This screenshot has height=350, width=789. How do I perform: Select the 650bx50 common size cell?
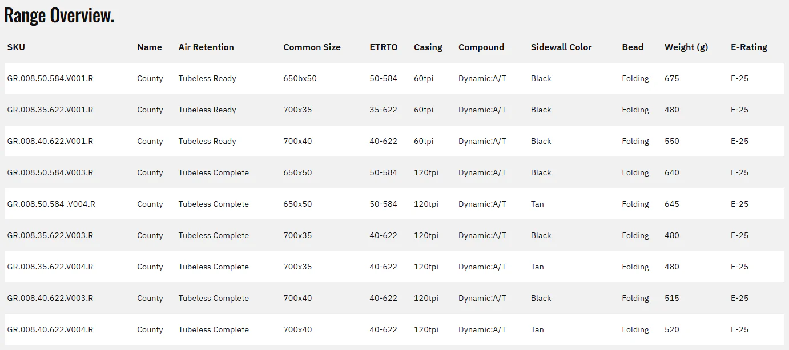(x=300, y=78)
